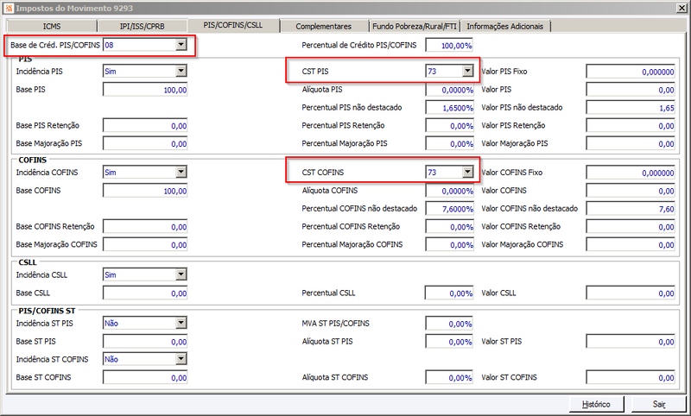691x416 pixels.
Task: Edit the Base PIS Retenção field
Action: [145, 125]
